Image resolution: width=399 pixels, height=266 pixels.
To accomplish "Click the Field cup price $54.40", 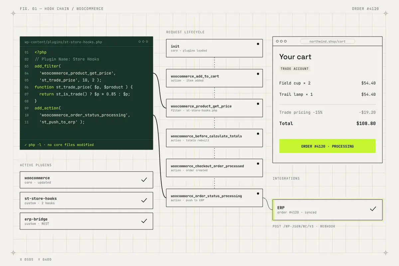I will point(368,83).
